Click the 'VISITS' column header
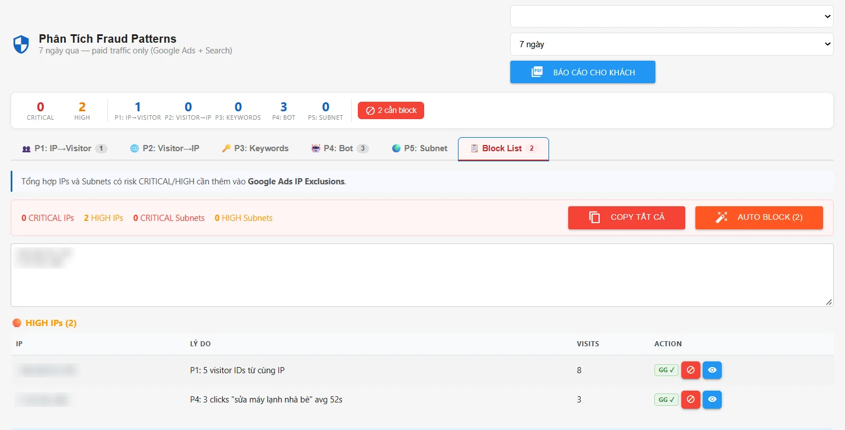This screenshot has height=430, width=845. click(588, 343)
